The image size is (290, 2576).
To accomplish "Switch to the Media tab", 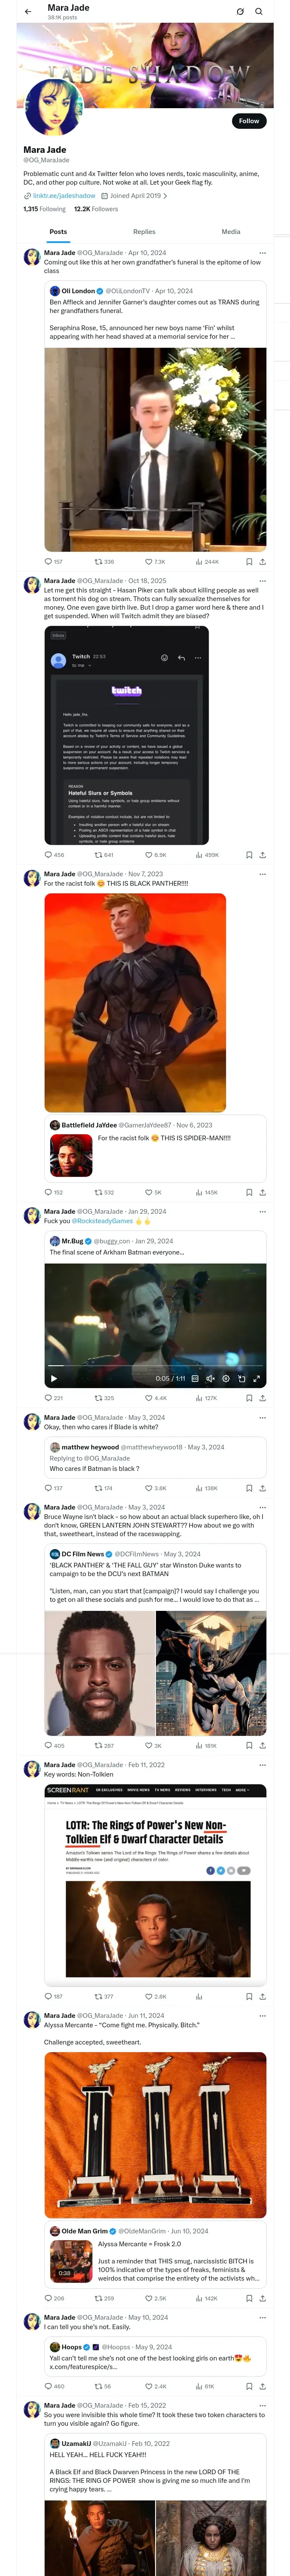I will pos(231,231).
